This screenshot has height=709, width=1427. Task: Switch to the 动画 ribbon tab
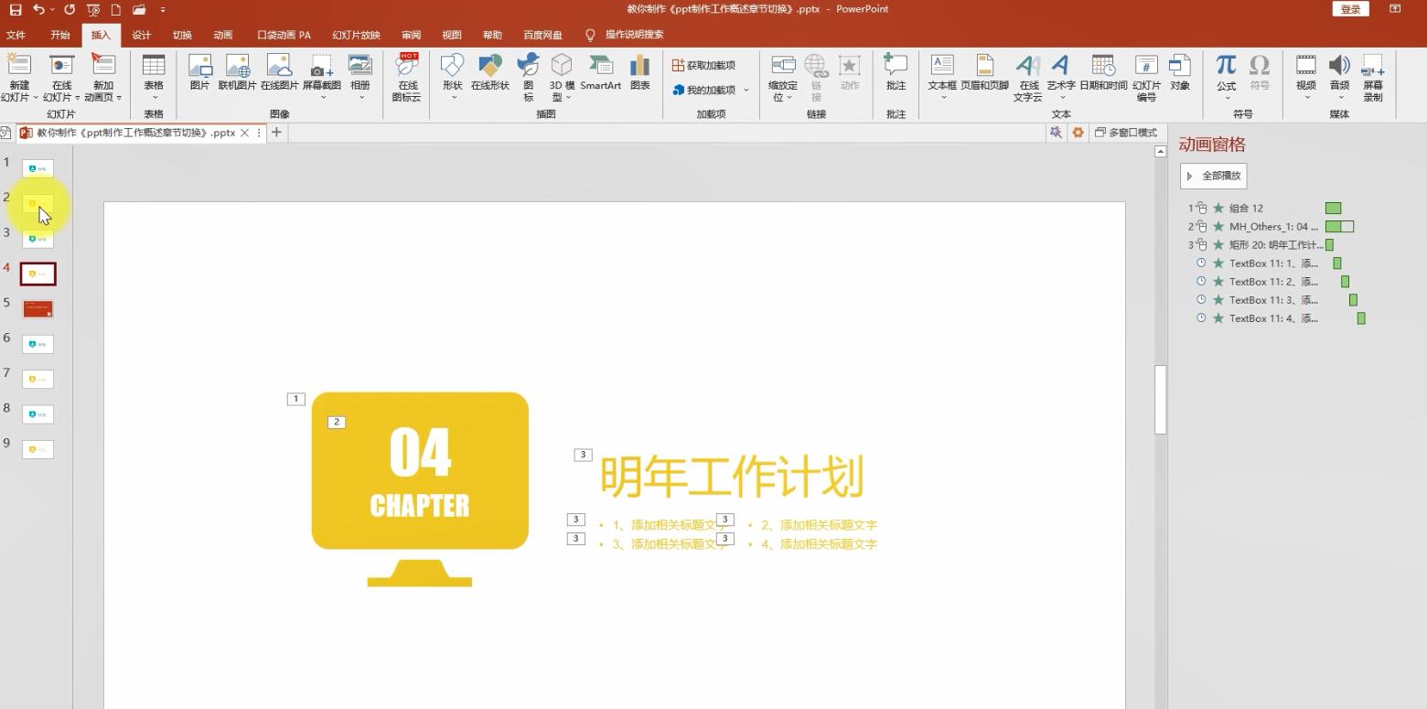point(223,35)
